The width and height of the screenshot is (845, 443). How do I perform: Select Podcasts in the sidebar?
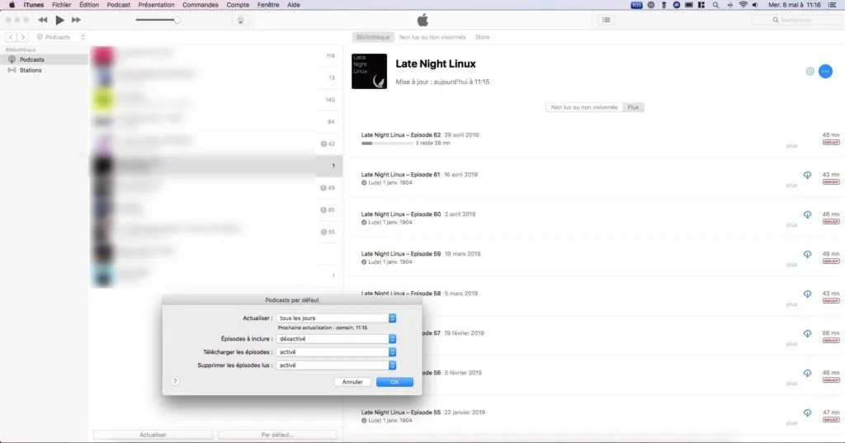pyautogui.click(x=45, y=59)
